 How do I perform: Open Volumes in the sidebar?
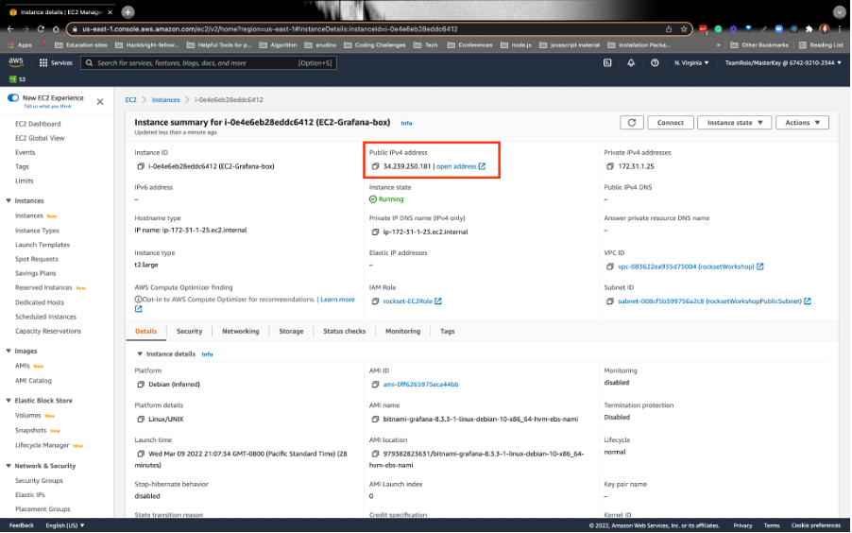[x=28, y=416]
